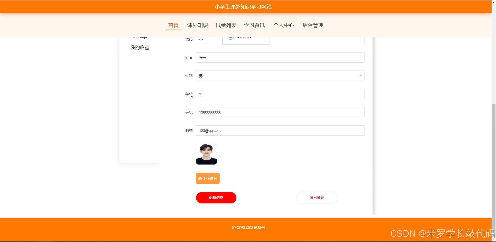The image size is (496, 242).
Task: Click the 更新信息 button to save changes
Action: click(x=216, y=197)
